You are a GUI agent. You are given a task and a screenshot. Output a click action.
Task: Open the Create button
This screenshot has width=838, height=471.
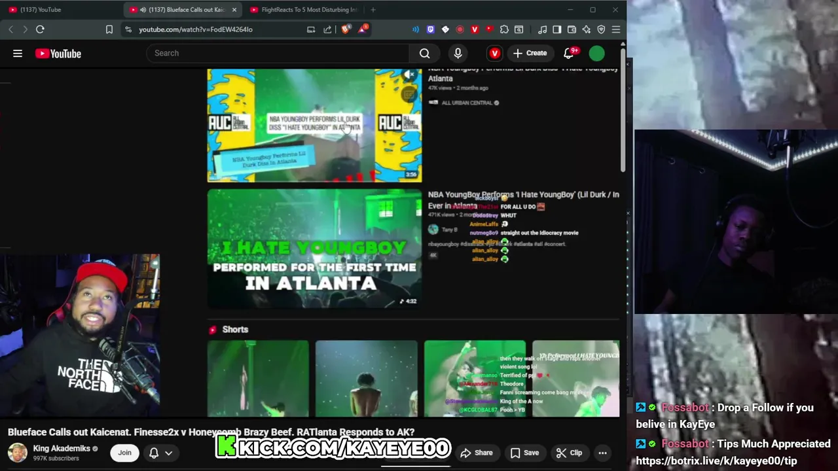(x=530, y=53)
